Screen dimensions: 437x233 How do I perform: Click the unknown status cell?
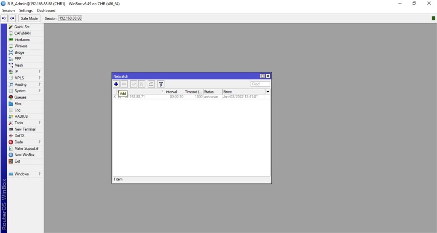pyautogui.click(x=211, y=97)
